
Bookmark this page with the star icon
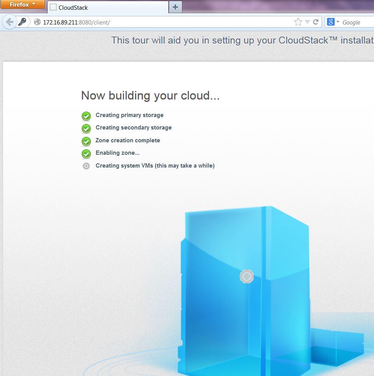[298, 22]
